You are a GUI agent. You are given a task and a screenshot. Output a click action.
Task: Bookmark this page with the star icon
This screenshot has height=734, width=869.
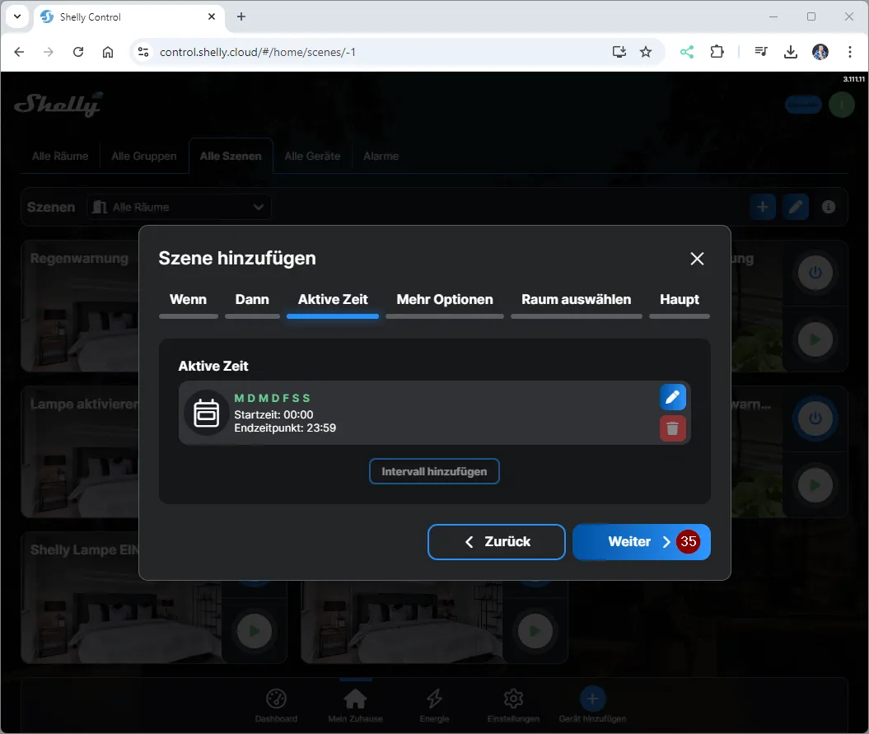[x=646, y=52]
